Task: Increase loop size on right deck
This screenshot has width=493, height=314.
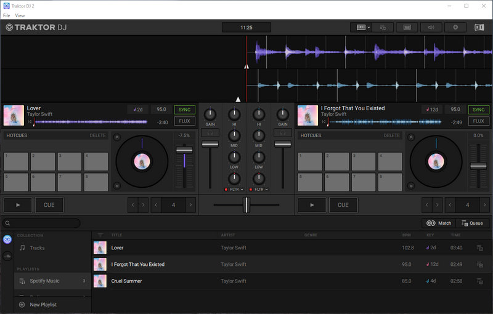Action: (x=484, y=205)
